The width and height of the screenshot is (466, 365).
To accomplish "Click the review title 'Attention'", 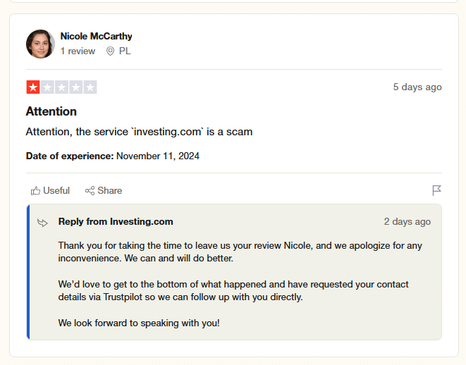I will tap(51, 111).
